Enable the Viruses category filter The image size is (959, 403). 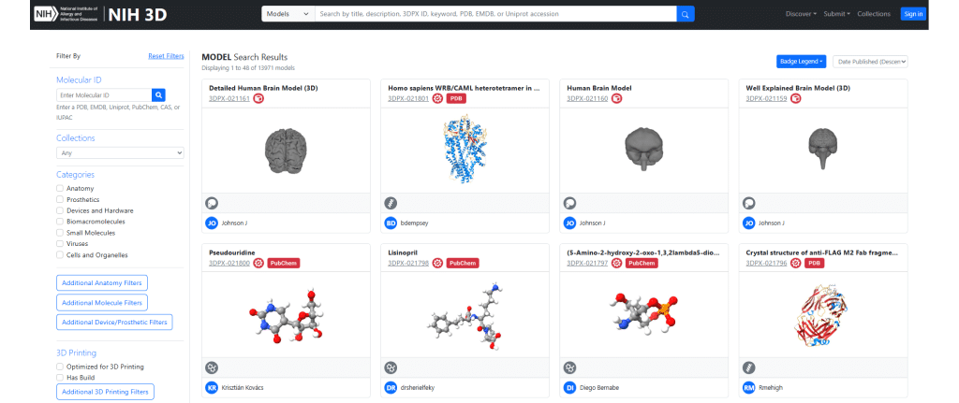point(60,244)
